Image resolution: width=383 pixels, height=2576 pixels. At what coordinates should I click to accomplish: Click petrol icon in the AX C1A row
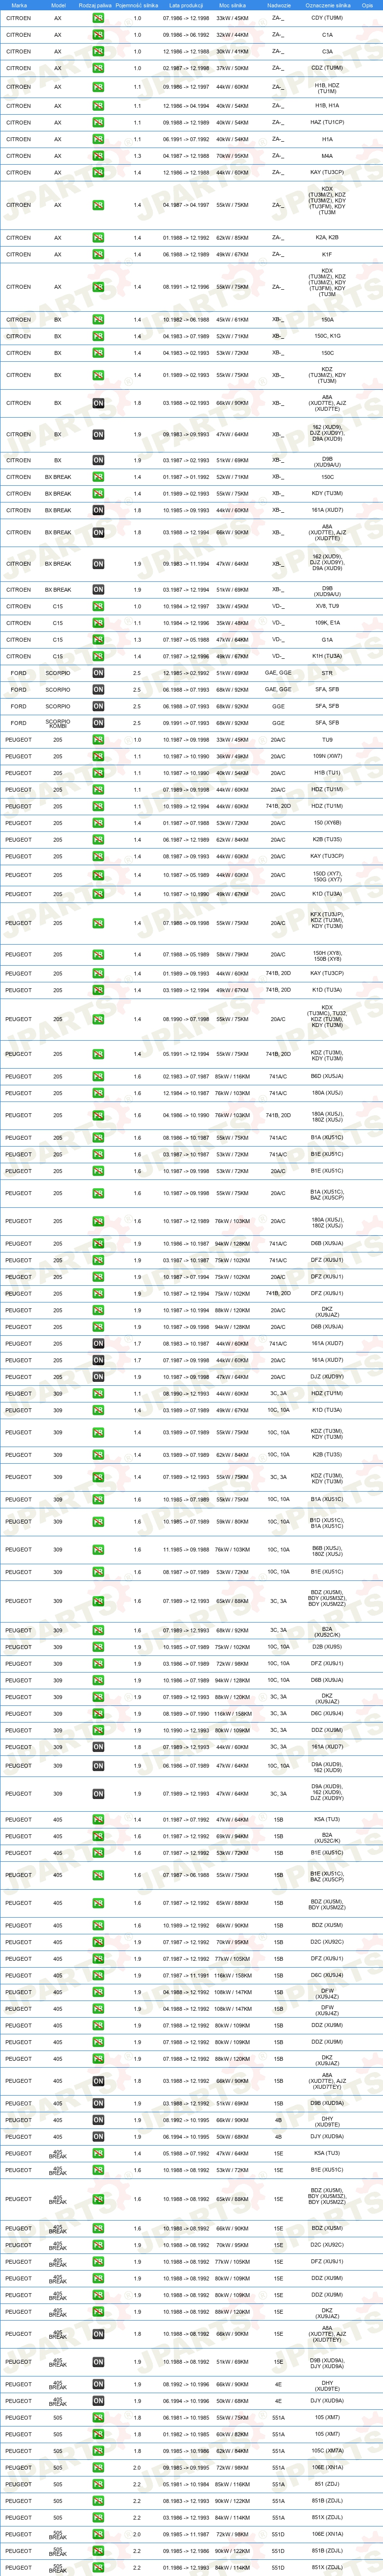(x=98, y=35)
